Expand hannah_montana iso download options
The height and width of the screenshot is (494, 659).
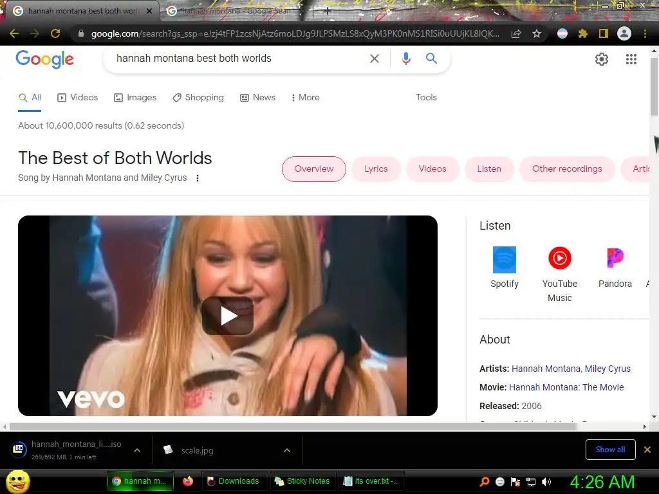click(x=136, y=450)
